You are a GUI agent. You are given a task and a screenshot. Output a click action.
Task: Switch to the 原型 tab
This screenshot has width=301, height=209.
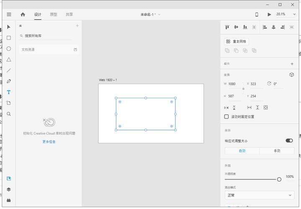[x=53, y=14]
